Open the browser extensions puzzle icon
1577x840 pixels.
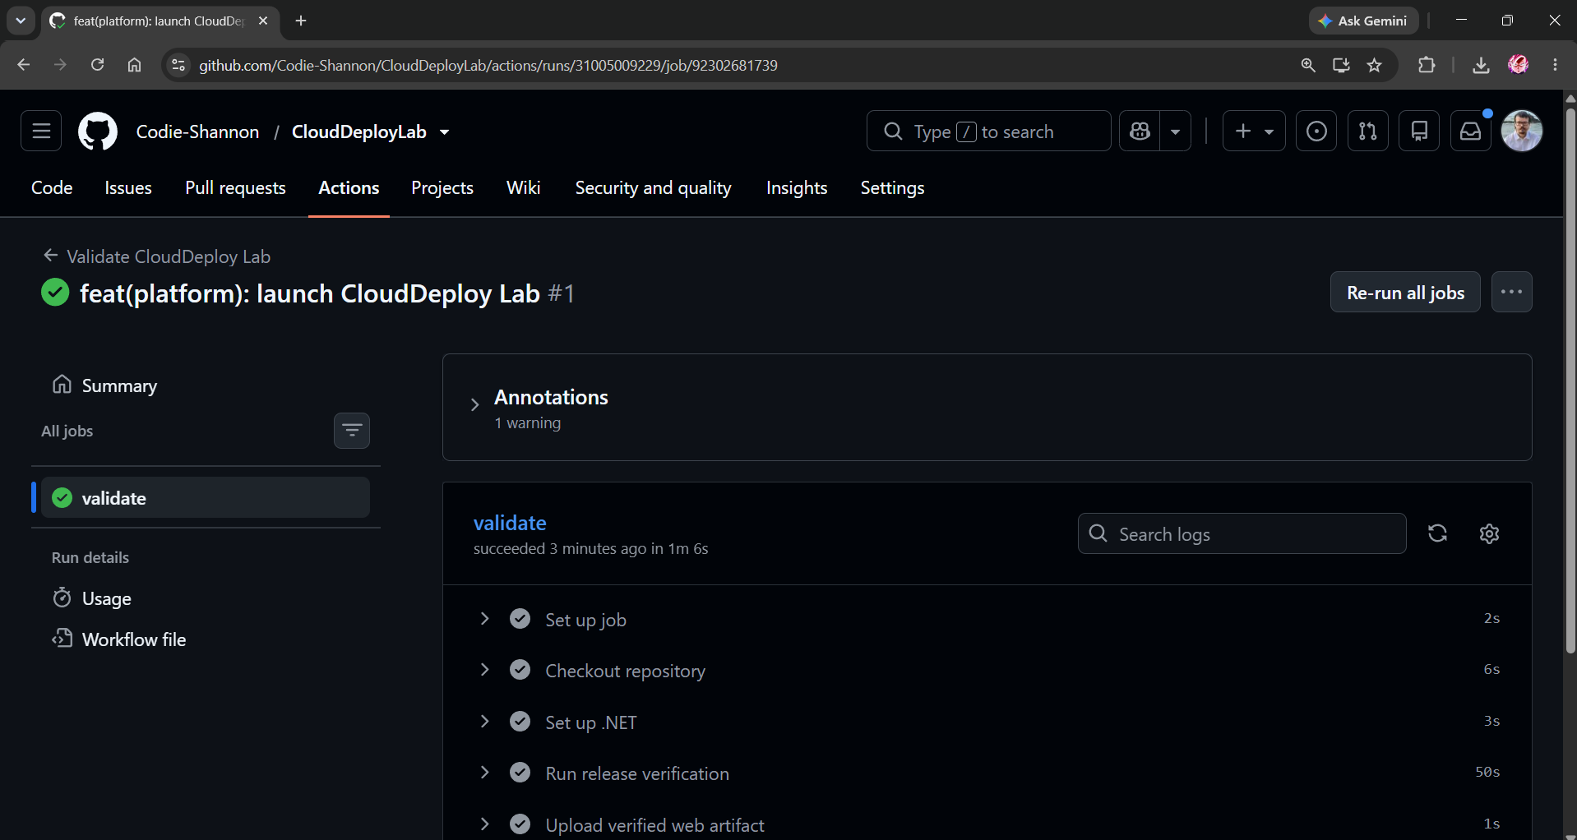click(1427, 65)
